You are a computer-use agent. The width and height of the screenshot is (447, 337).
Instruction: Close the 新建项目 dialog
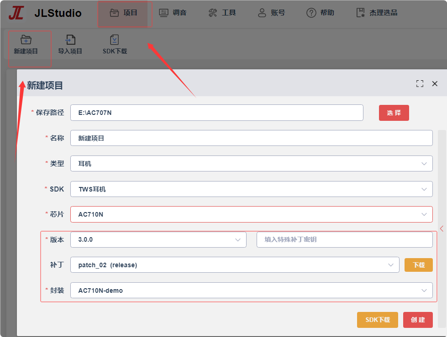click(435, 84)
